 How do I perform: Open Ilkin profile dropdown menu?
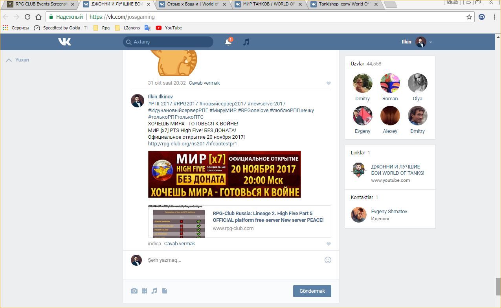tap(417, 42)
